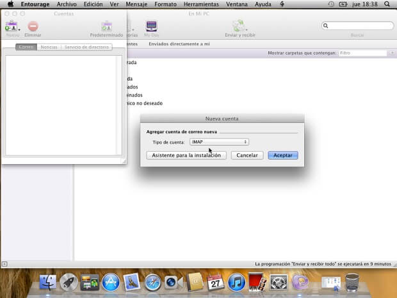Click the Nuevo account icon in Cuentas
This screenshot has width=397, height=298.
[11, 26]
